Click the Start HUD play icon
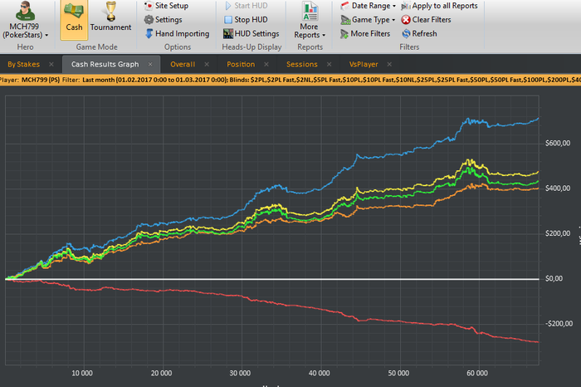 click(228, 6)
